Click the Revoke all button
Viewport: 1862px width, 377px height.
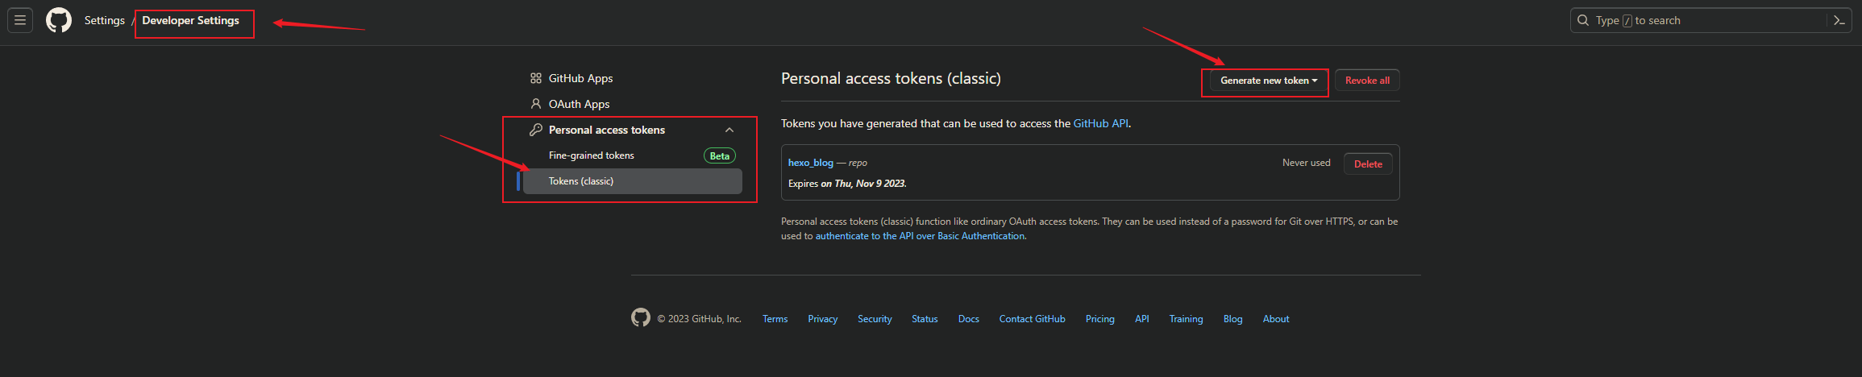(x=1367, y=81)
